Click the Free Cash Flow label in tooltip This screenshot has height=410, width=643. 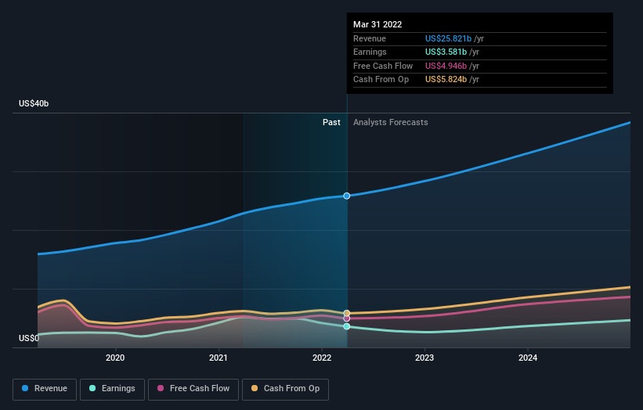point(383,66)
